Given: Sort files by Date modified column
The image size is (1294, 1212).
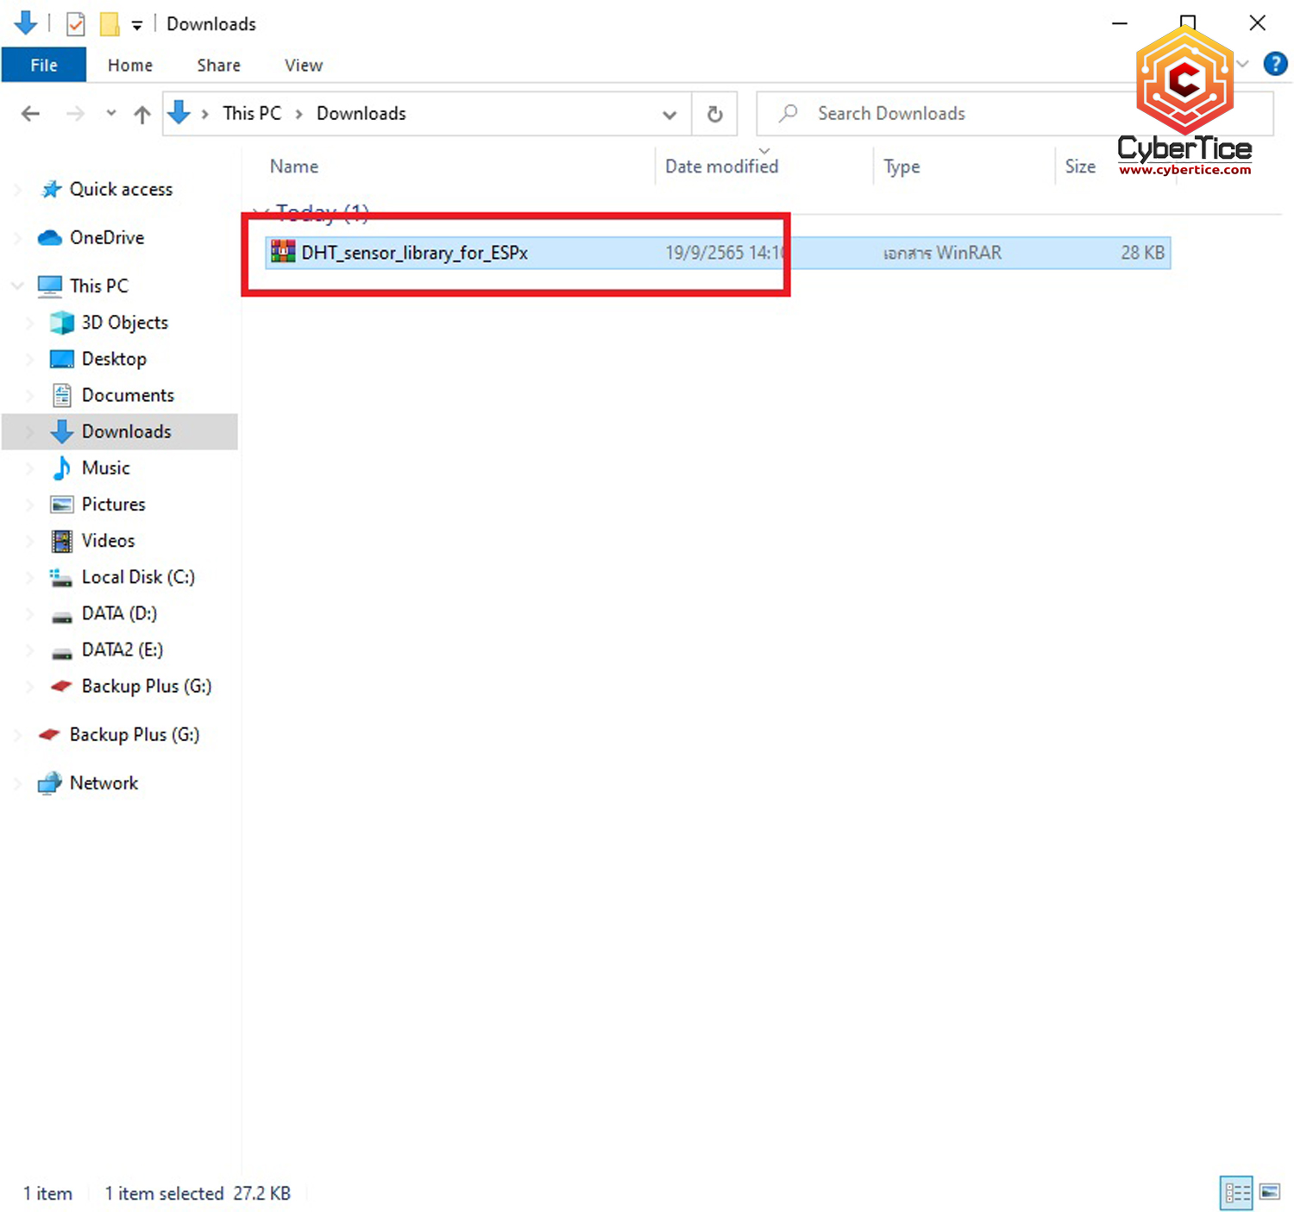Looking at the screenshot, I should (721, 166).
